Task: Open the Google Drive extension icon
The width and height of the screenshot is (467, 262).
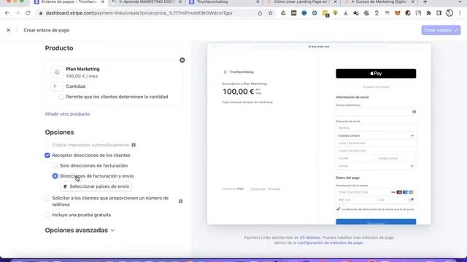Action: (x=283, y=13)
